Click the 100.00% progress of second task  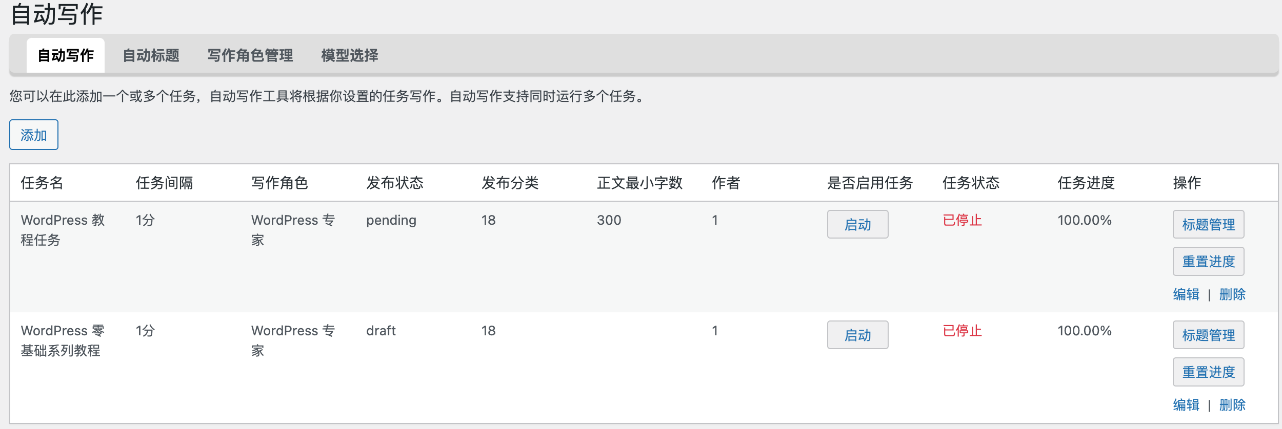point(1085,331)
